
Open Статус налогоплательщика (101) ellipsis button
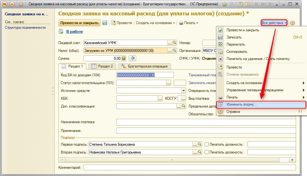tap(168, 83)
